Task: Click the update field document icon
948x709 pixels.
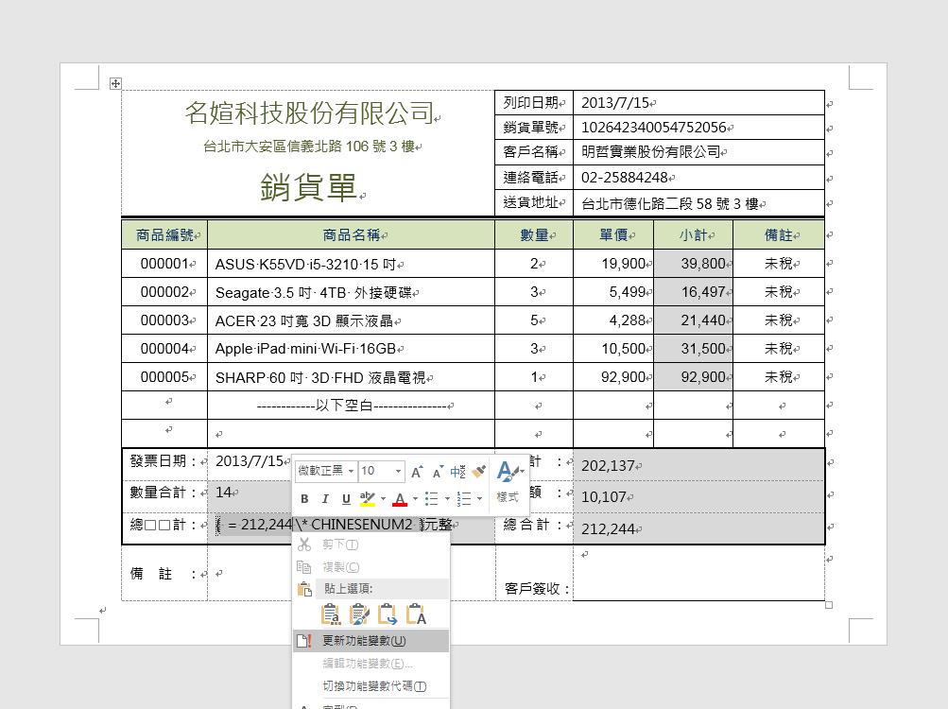Action: [304, 641]
